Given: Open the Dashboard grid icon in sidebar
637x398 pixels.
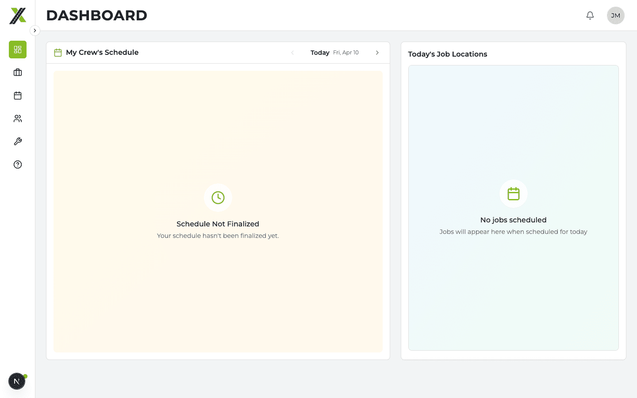Looking at the screenshot, I should (18, 50).
